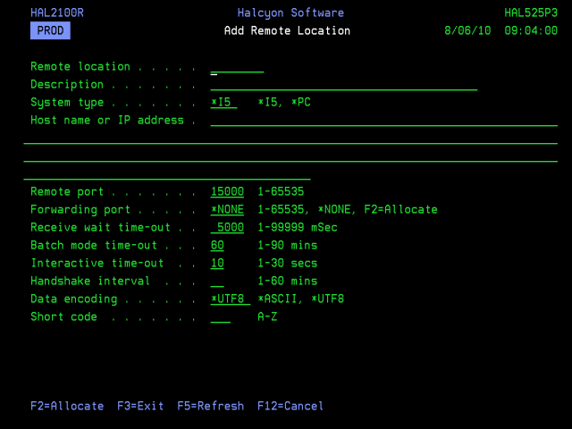Select the Forwarding port *NONE field
This screenshot has width=572, height=429.
(227, 210)
